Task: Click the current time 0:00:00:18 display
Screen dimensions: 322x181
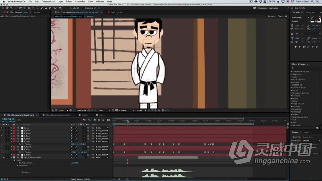Action: point(8,119)
